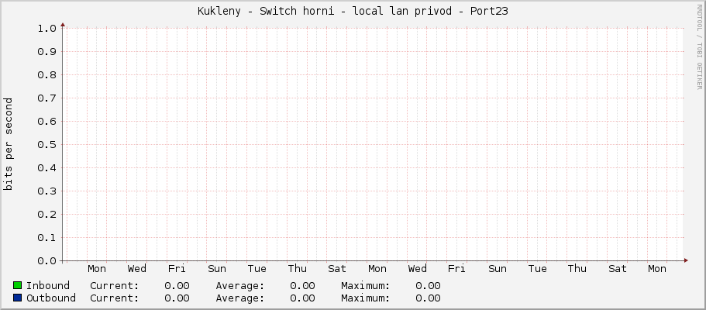Click the y-axis label 0.3
Screen dimensions: 706x310
(x=46, y=191)
